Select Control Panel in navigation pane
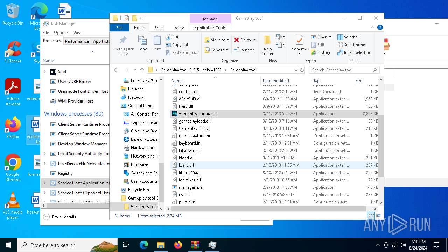The width and height of the screenshot is (448, 252). 141,106
